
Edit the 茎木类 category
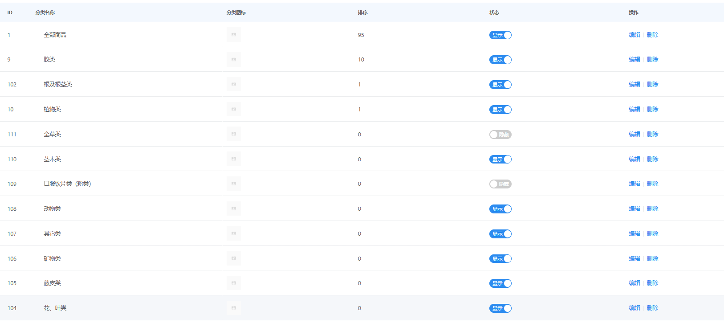click(x=635, y=159)
